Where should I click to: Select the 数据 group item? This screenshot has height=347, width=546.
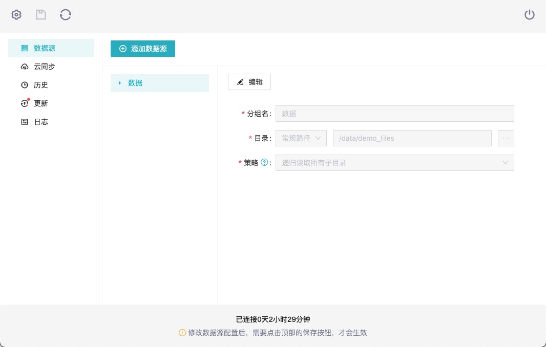tap(160, 83)
